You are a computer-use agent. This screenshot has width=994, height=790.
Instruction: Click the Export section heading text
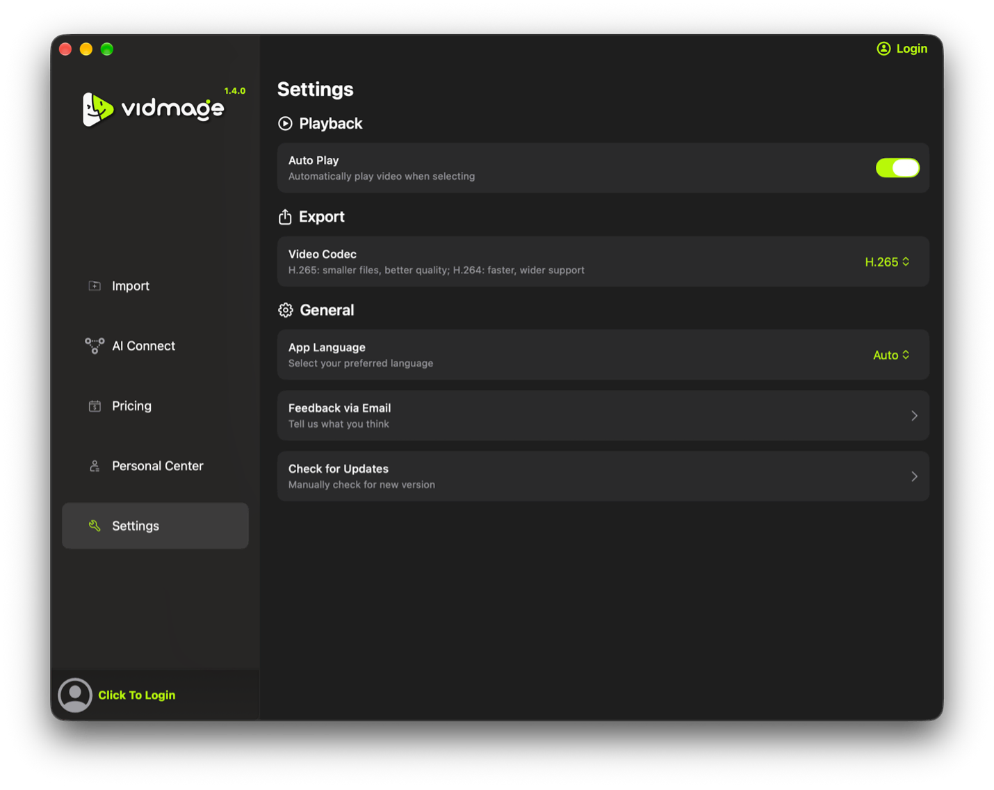322,217
